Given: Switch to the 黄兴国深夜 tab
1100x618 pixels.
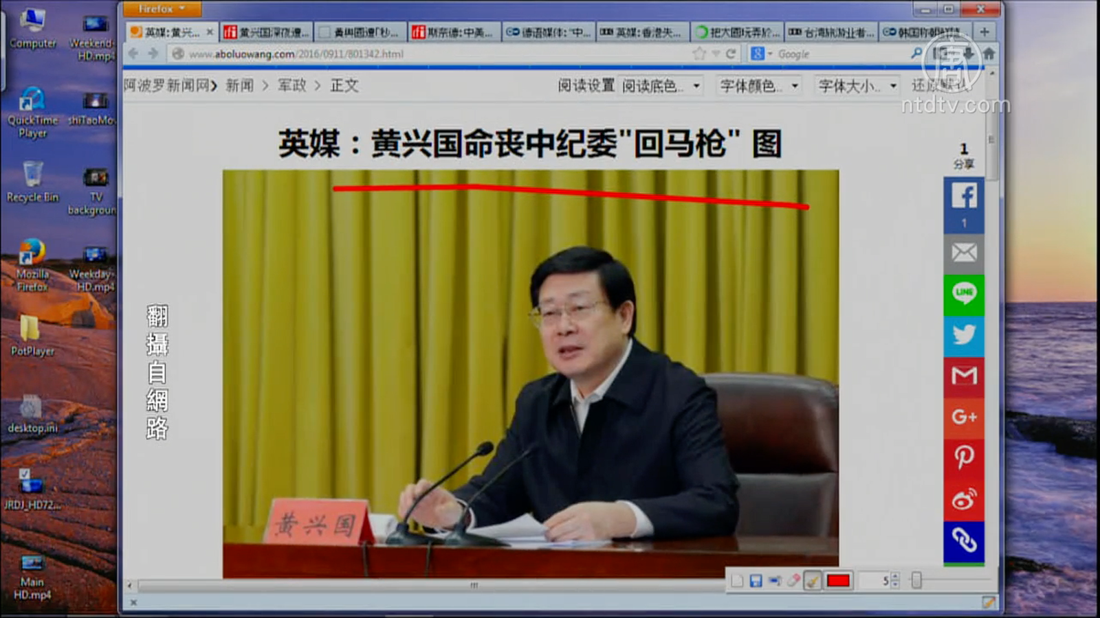Looking at the screenshot, I should [267, 32].
